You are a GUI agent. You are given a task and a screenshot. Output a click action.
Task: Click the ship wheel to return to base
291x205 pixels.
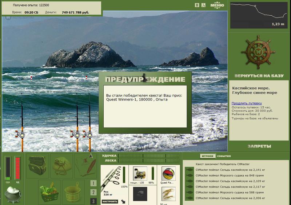(258, 52)
